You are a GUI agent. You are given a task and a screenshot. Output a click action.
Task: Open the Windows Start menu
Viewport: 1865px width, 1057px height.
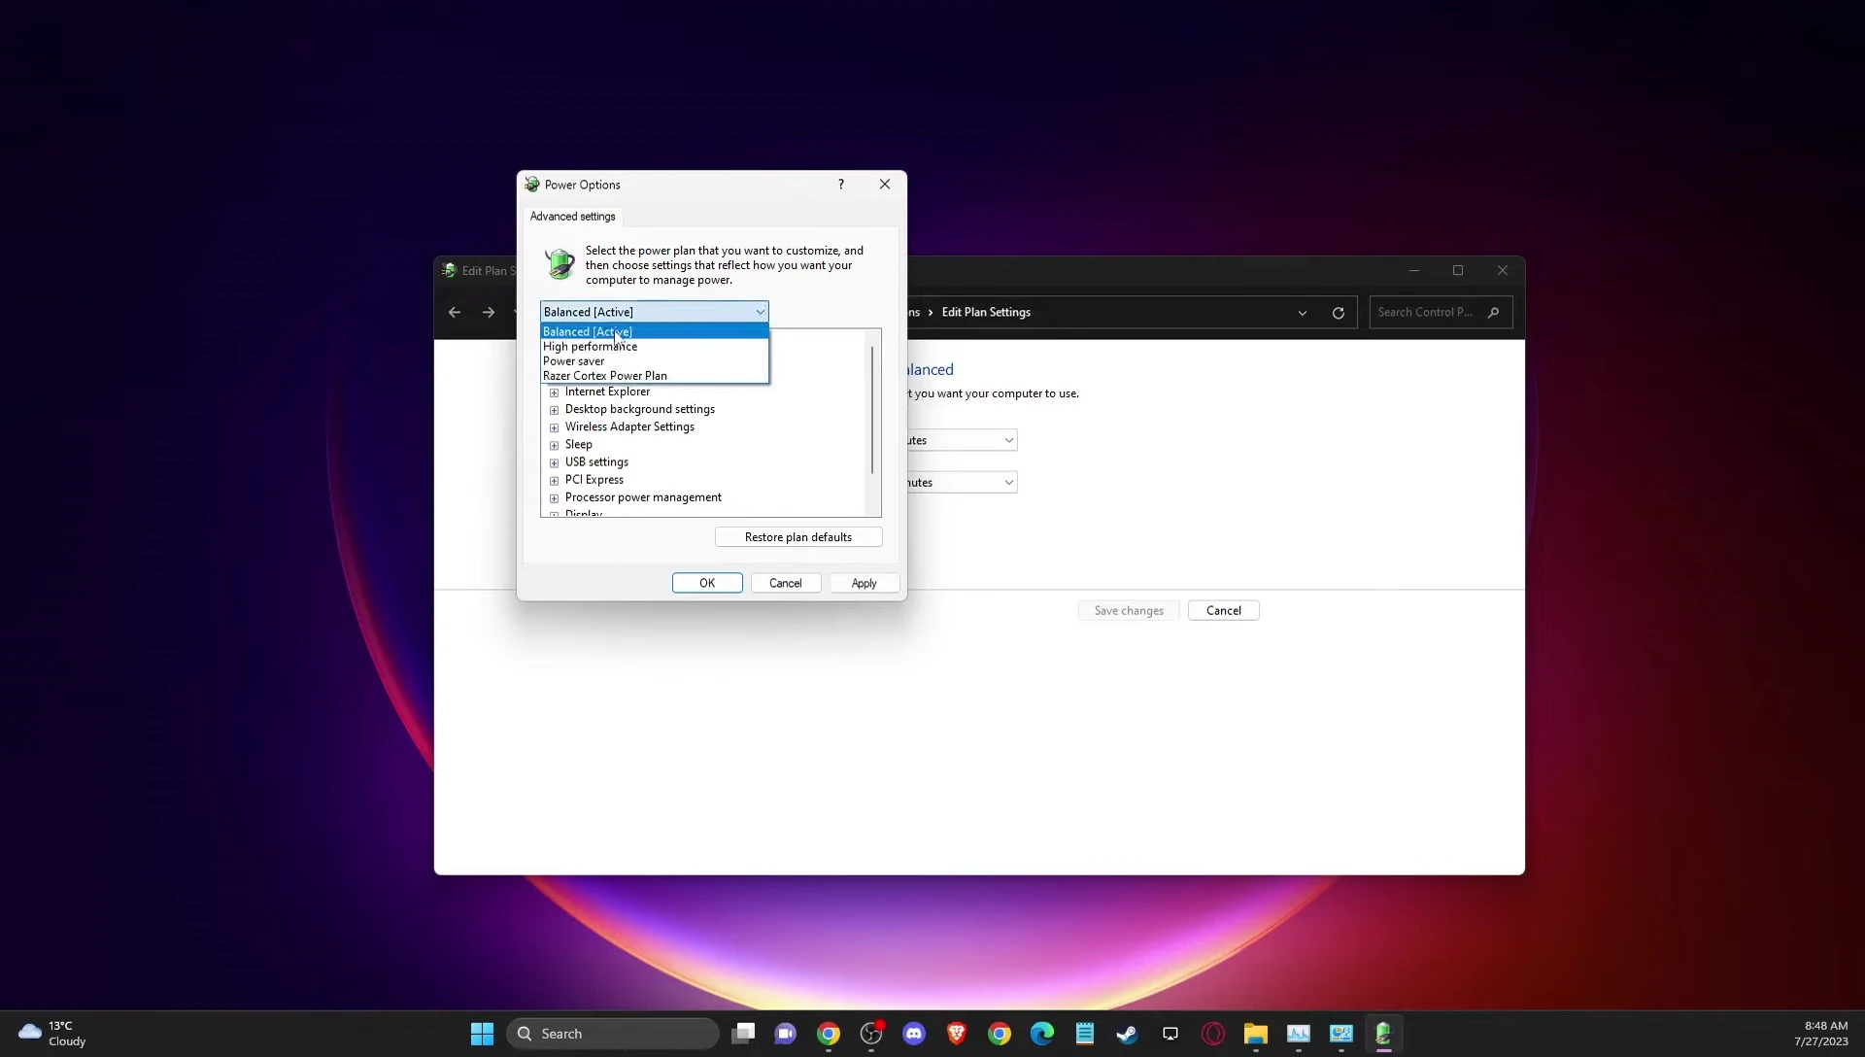[482, 1034]
